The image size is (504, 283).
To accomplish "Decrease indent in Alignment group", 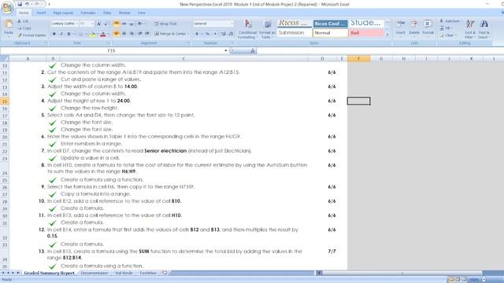I will 140,34.
